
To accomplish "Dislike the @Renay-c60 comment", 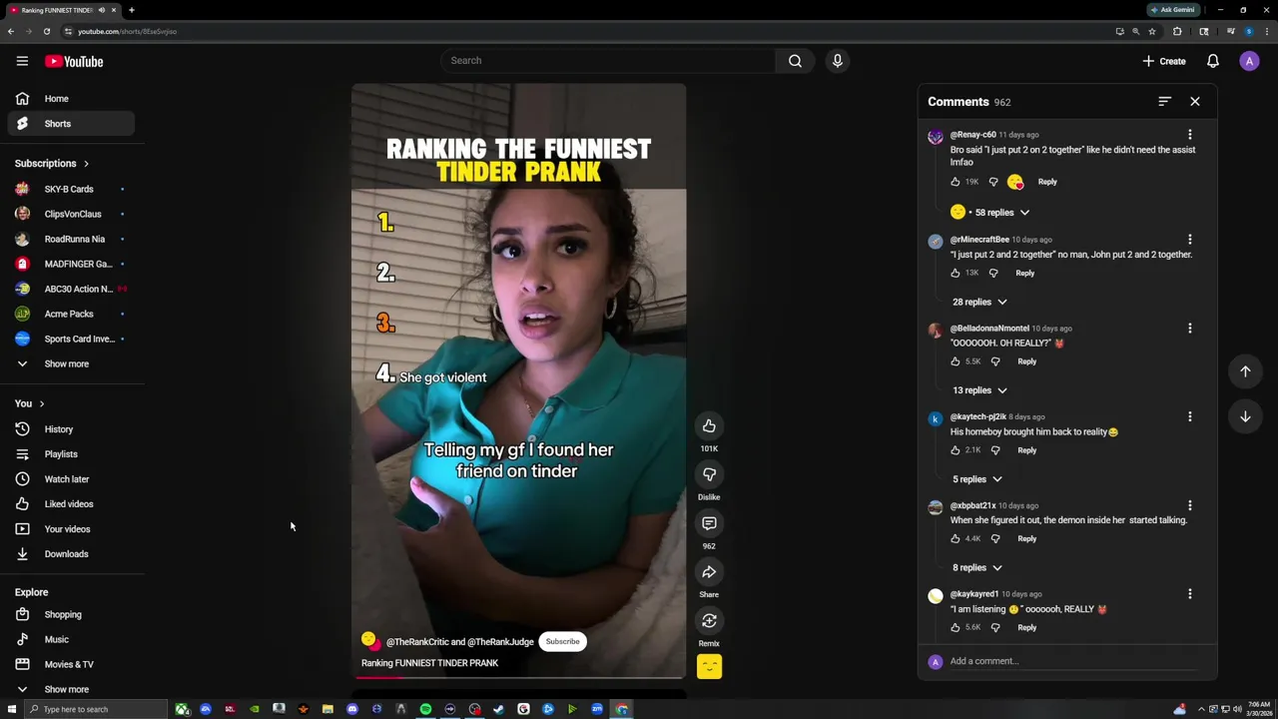I will point(993,182).
